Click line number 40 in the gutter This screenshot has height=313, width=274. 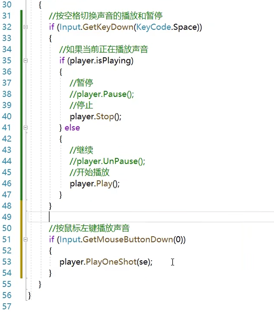7,117
